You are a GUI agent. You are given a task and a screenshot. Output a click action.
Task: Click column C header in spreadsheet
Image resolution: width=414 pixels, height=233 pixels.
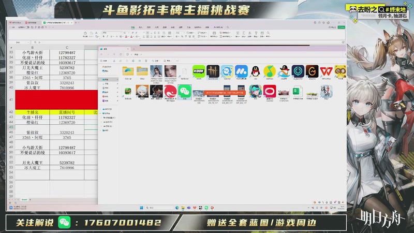pyautogui.click(x=67, y=47)
